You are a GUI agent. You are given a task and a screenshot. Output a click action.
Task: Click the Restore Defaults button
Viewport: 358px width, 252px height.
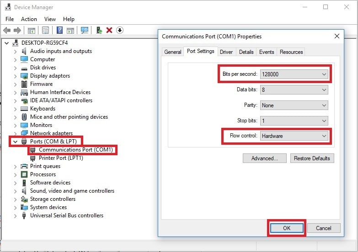click(x=312, y=158)
